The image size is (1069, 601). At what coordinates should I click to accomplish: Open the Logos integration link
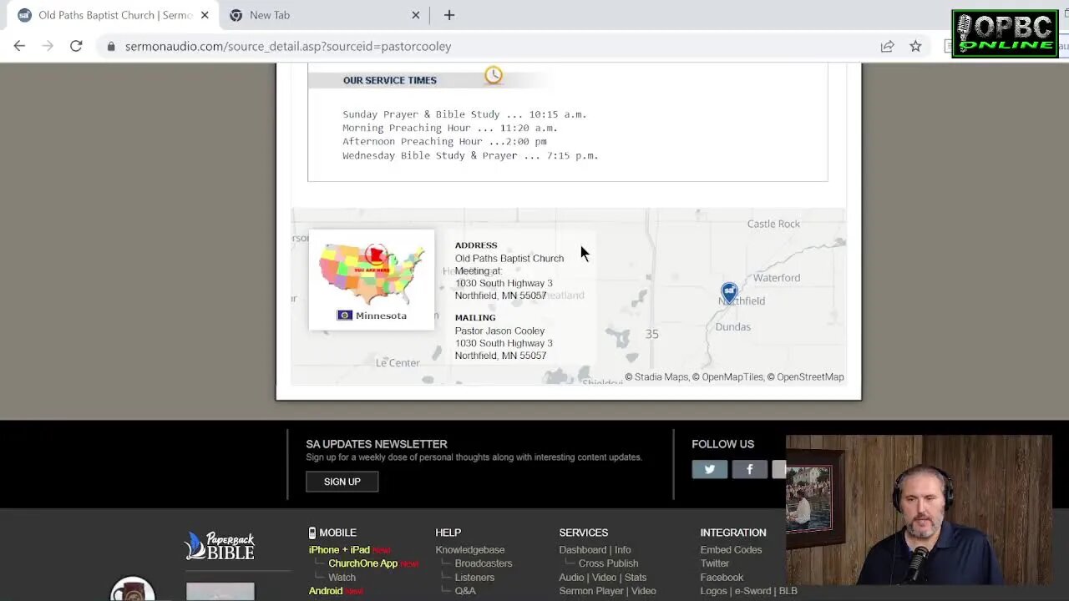[x=713, y=591]
